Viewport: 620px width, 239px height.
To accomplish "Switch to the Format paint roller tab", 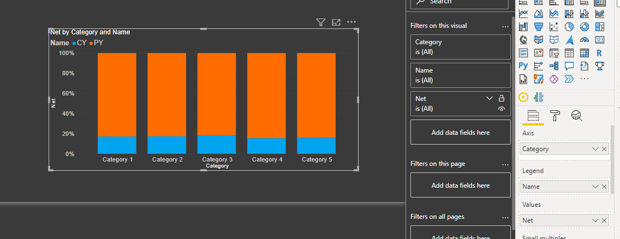I will (x=555, y=116).
